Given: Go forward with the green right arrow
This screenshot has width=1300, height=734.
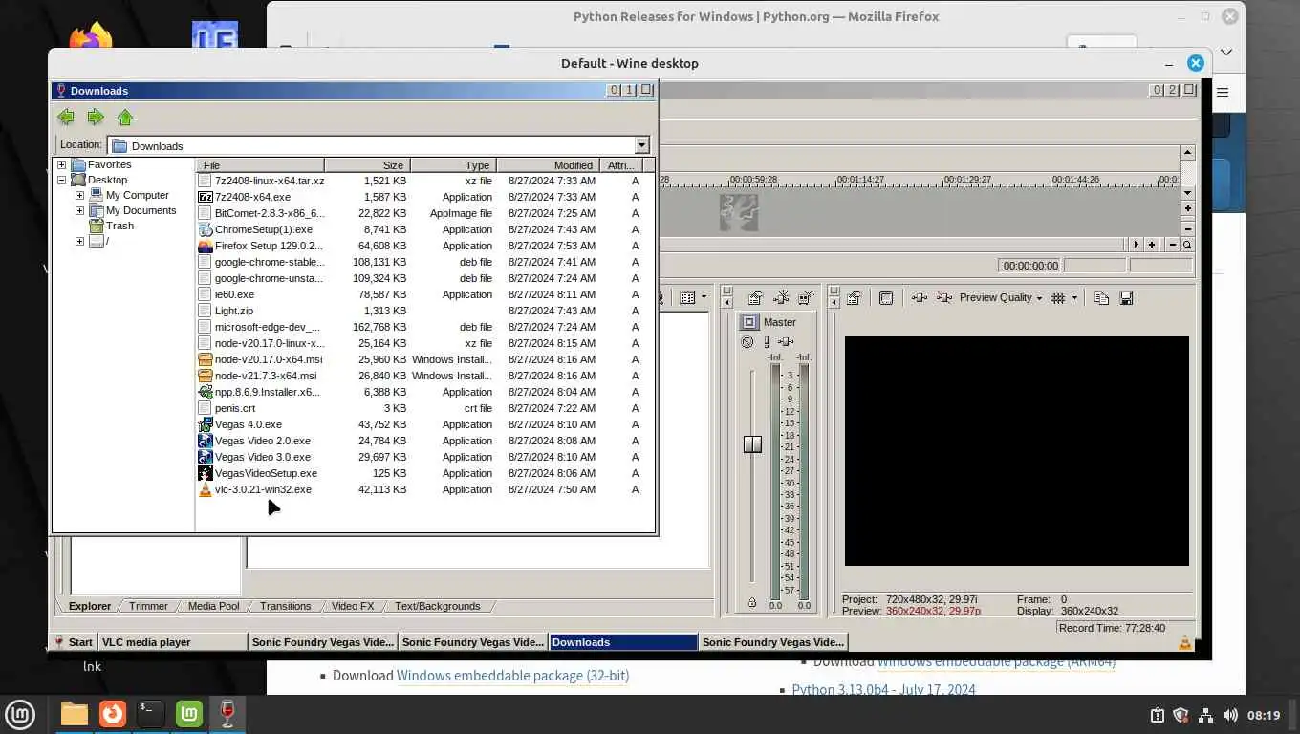Looking at the screenshot, I should tap(96, 118).
